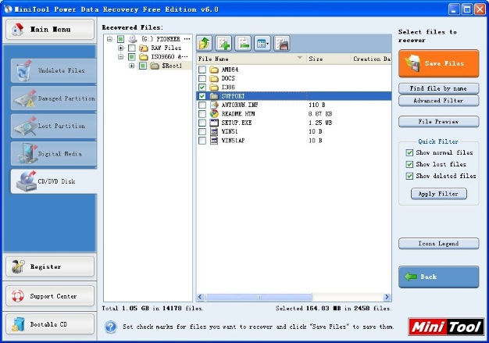Check the DOCS folder checkbox
This screenshot has height=343, width=489.
[202, 78]
